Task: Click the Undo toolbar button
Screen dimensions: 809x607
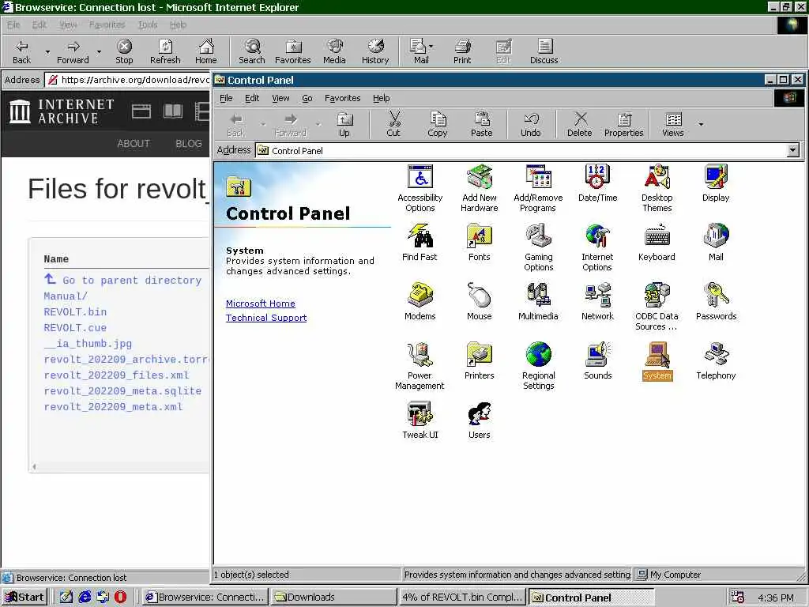Action: click(531, 124)
